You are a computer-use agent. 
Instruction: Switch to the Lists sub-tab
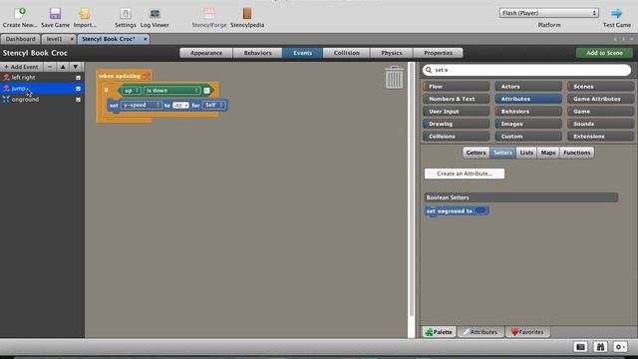click(x=526, y=153)
